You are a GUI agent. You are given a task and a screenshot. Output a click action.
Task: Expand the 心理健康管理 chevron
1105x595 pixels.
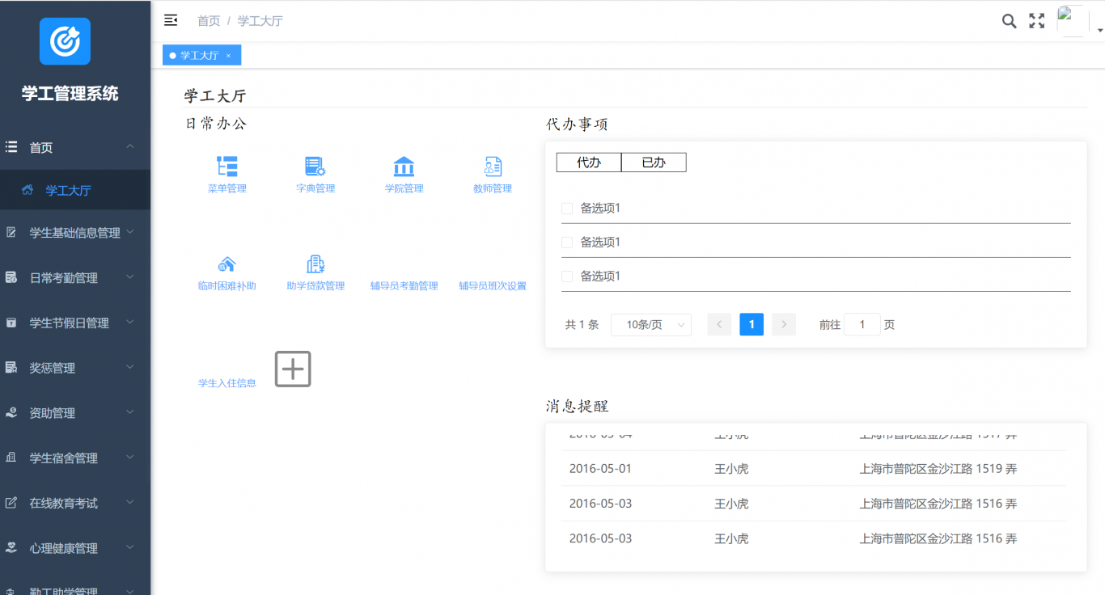tap(130, 547)
